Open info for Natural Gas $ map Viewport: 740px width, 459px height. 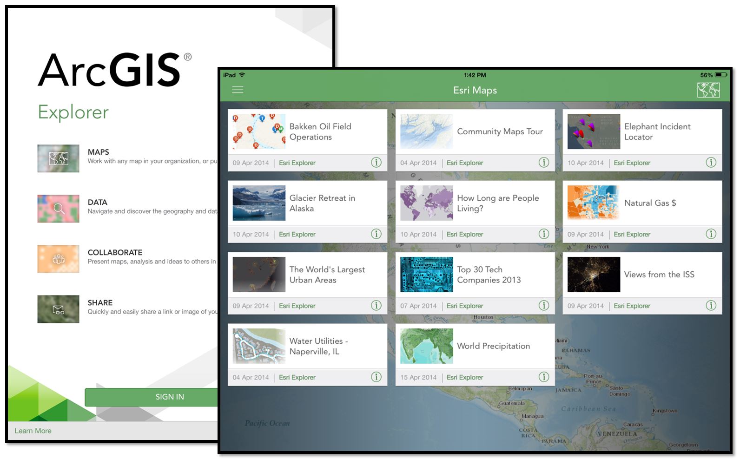[711, 234]
